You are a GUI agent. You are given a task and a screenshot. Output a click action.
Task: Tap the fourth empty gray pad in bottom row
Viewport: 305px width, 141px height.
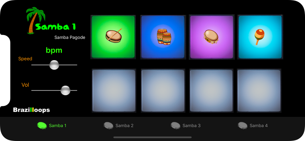coord(259,91)
